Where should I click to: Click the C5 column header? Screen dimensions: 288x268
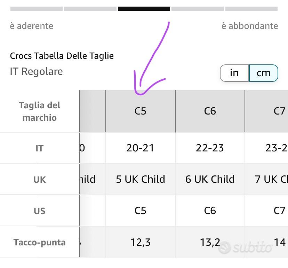click(141, 111)
